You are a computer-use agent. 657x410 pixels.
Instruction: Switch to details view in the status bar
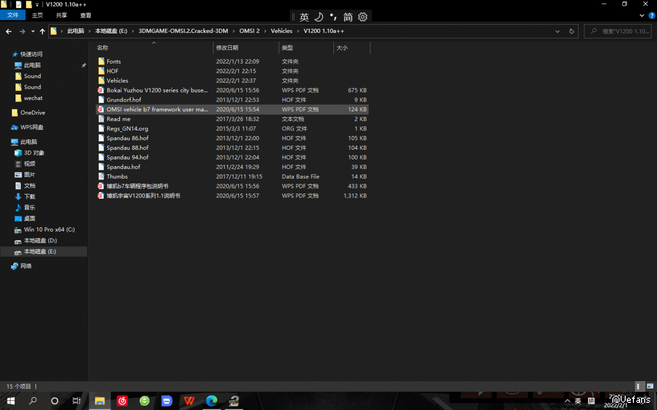click(x=639, y=386)
